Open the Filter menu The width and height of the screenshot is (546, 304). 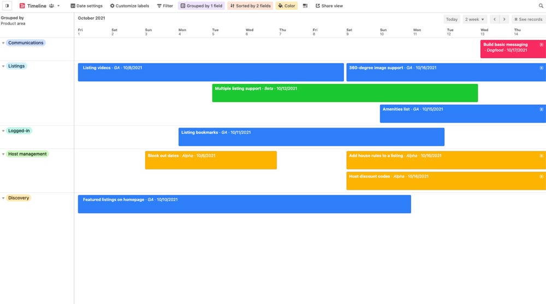(x=165, y=6)
